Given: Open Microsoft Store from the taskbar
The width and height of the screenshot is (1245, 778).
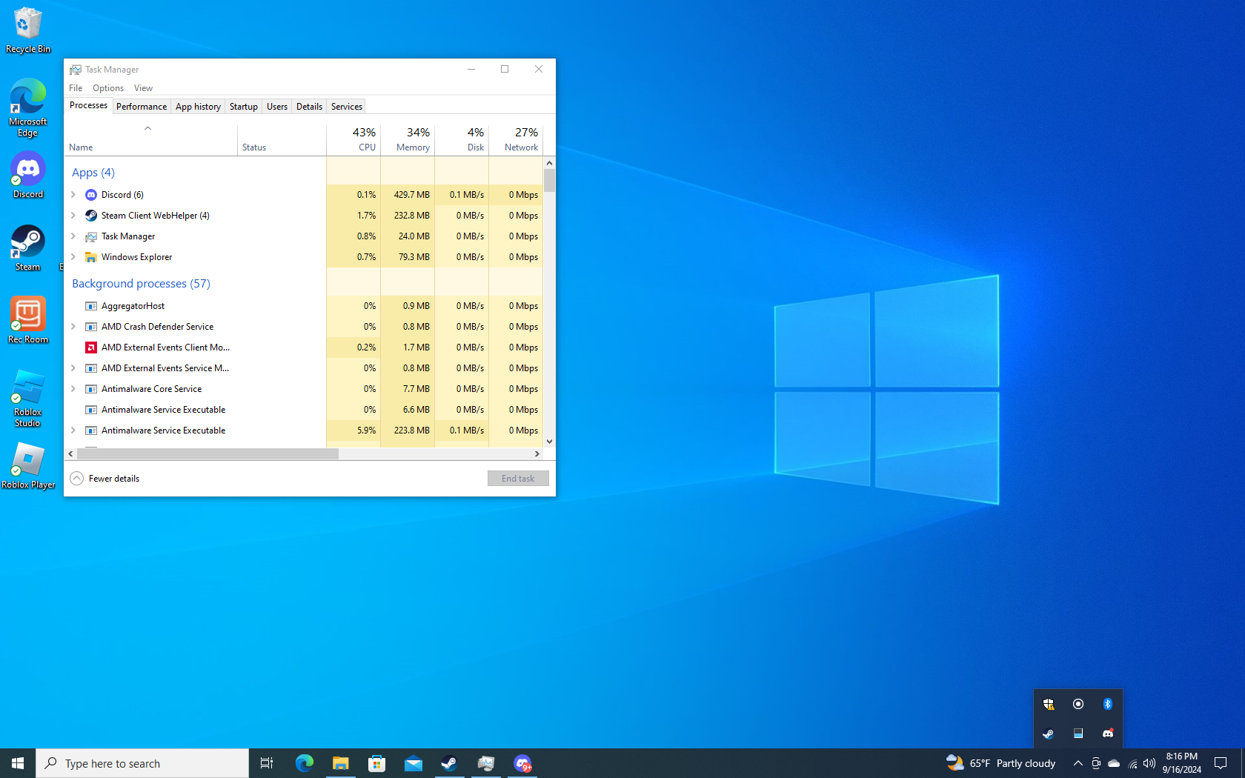Looking at the screenshot, I should tap(377, 763).
